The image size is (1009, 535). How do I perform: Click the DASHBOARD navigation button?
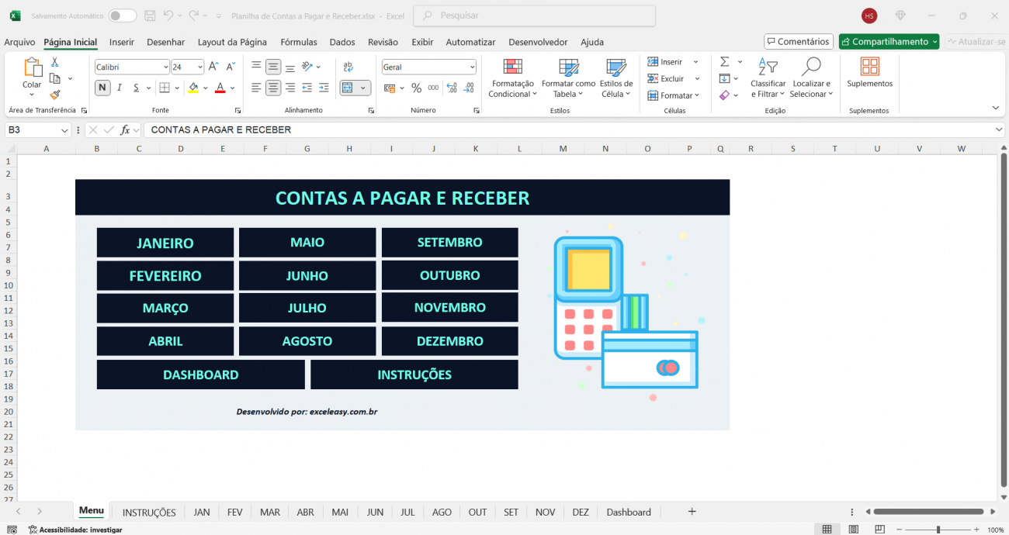pos(201,374)
